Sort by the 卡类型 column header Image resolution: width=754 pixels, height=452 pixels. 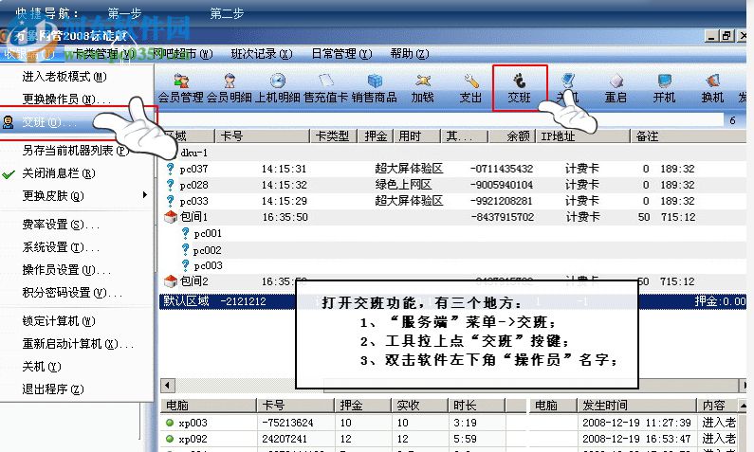(334, 136)
